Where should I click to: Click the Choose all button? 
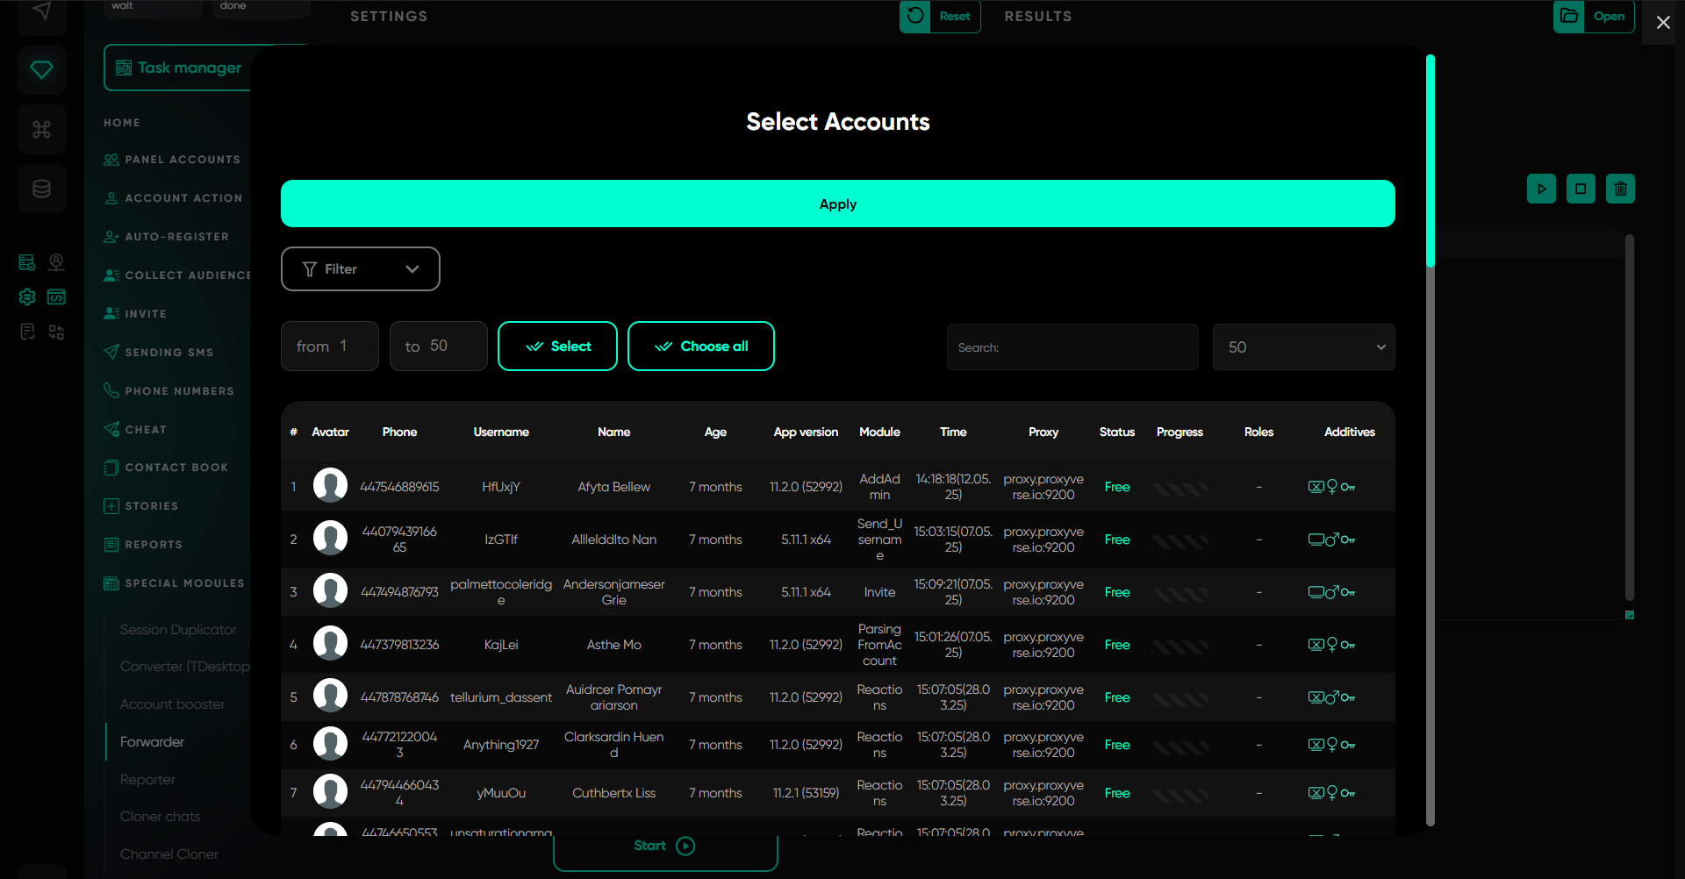(x=700, y=347)
